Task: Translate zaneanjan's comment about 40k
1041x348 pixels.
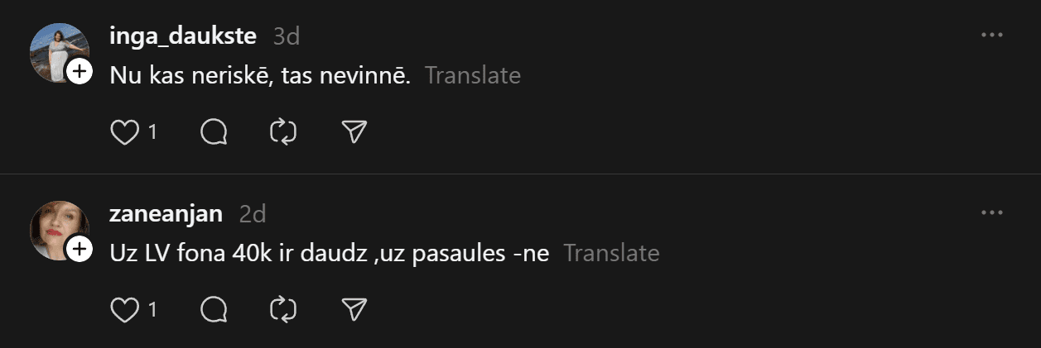Action: [x=611, y=253]
